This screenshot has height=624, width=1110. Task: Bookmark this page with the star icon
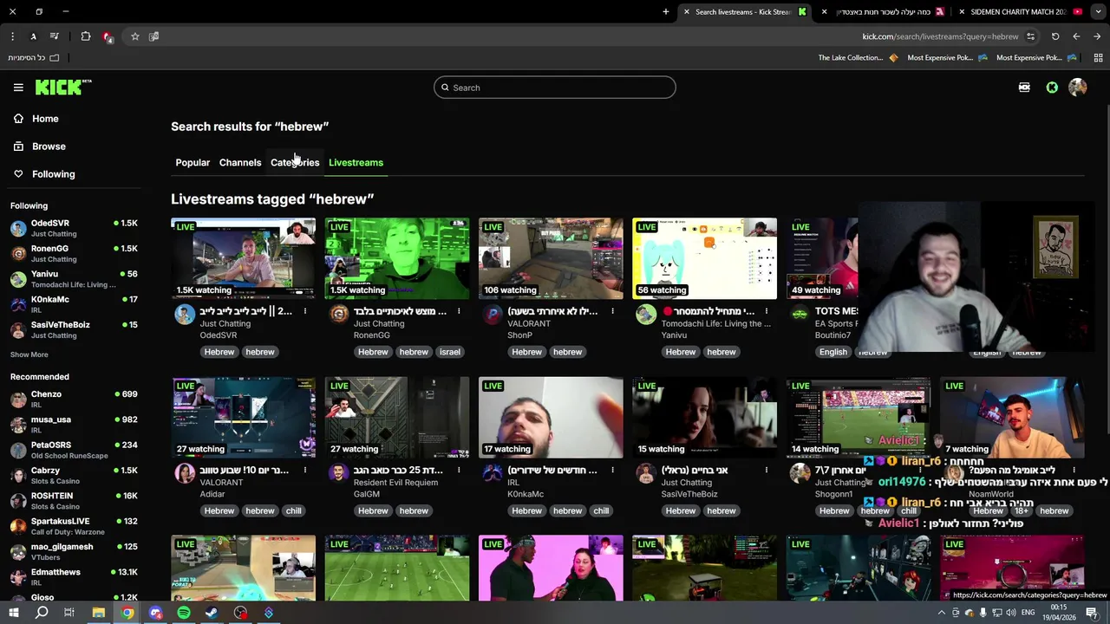click(135, 36)
